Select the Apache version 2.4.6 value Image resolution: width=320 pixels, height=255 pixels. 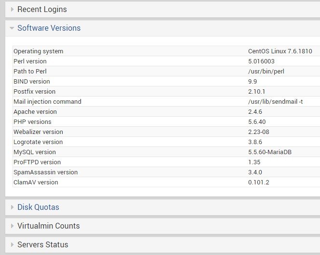[x=255, y=112]
